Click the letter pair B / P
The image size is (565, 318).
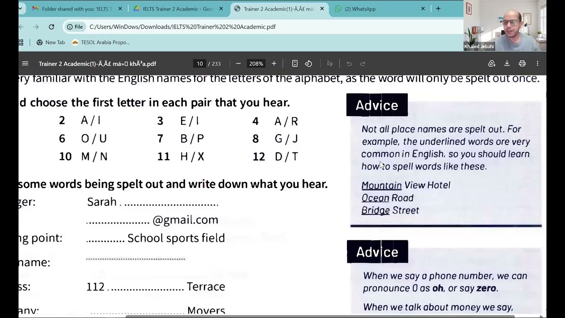[192, 139]
